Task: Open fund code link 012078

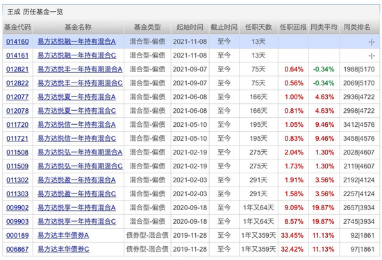Action: (17, 111)
